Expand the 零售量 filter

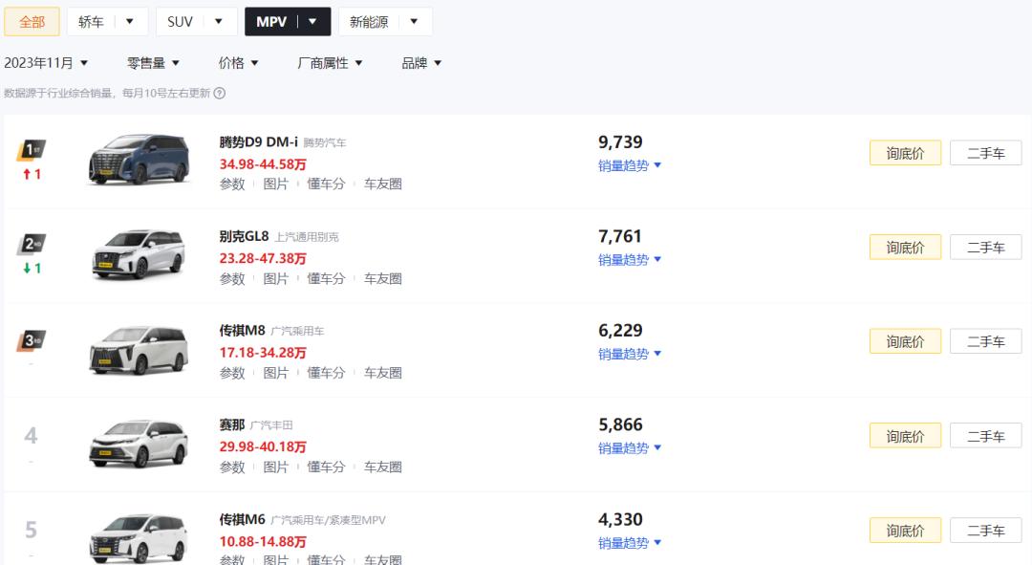click(153, 63)
